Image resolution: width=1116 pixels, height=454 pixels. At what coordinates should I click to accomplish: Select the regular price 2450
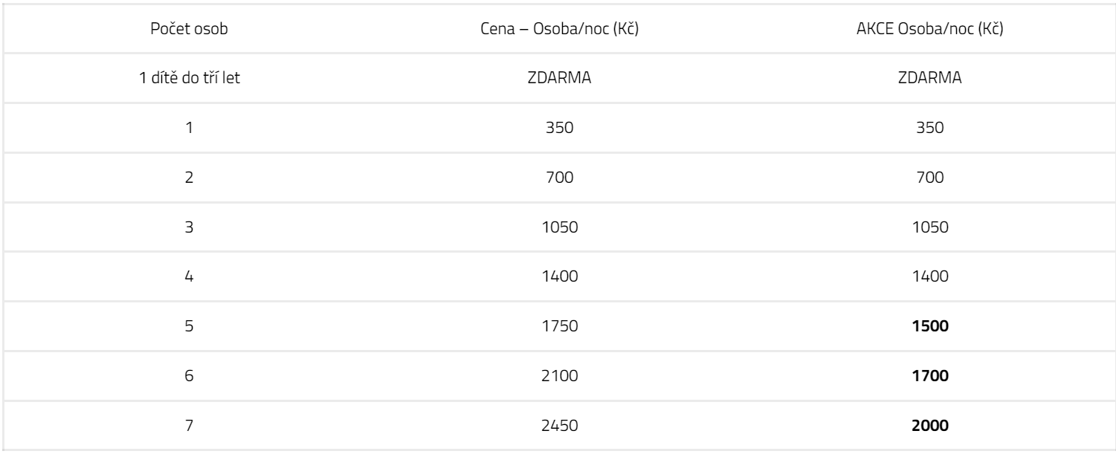pos(560,425)
